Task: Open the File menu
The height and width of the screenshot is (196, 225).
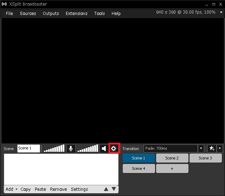Action: click(9, 13)
